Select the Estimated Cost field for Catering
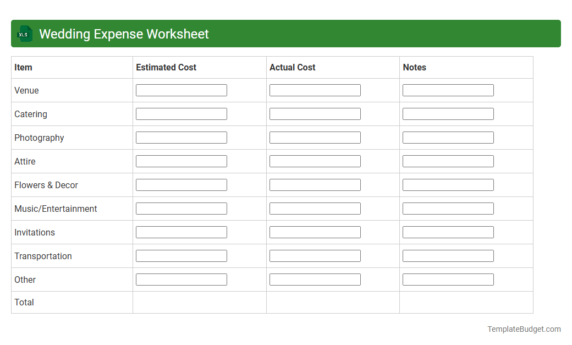This screenshot has height=345, width=572. [x=181, y=113]
